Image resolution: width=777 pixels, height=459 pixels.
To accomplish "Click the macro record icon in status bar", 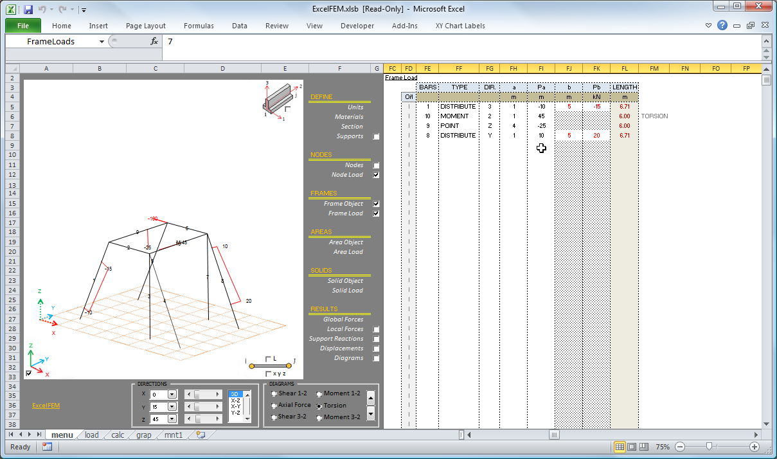I will point(47,447).
